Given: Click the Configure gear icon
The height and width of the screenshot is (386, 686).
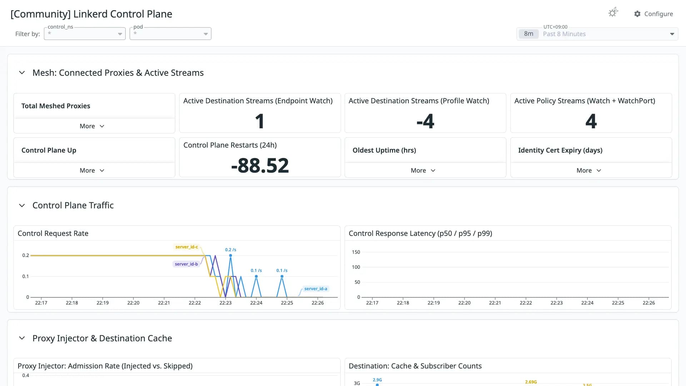Looking at the screenshot, I should (x=637, y=14).
